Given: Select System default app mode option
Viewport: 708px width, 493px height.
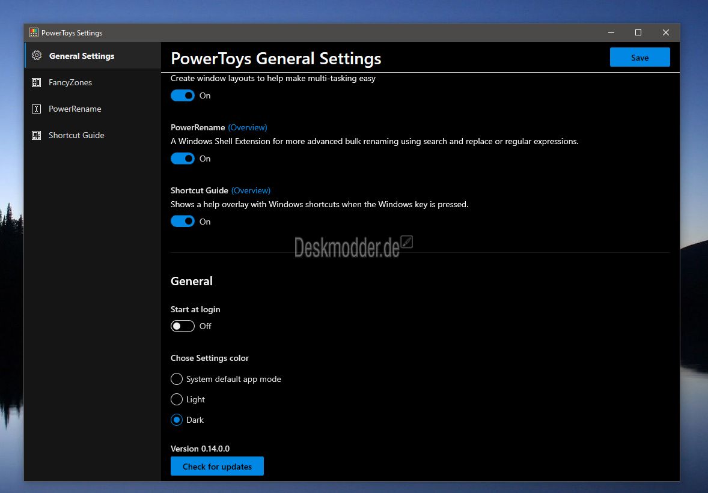Looking at the screenshot, I should click(x=177, y=379).
